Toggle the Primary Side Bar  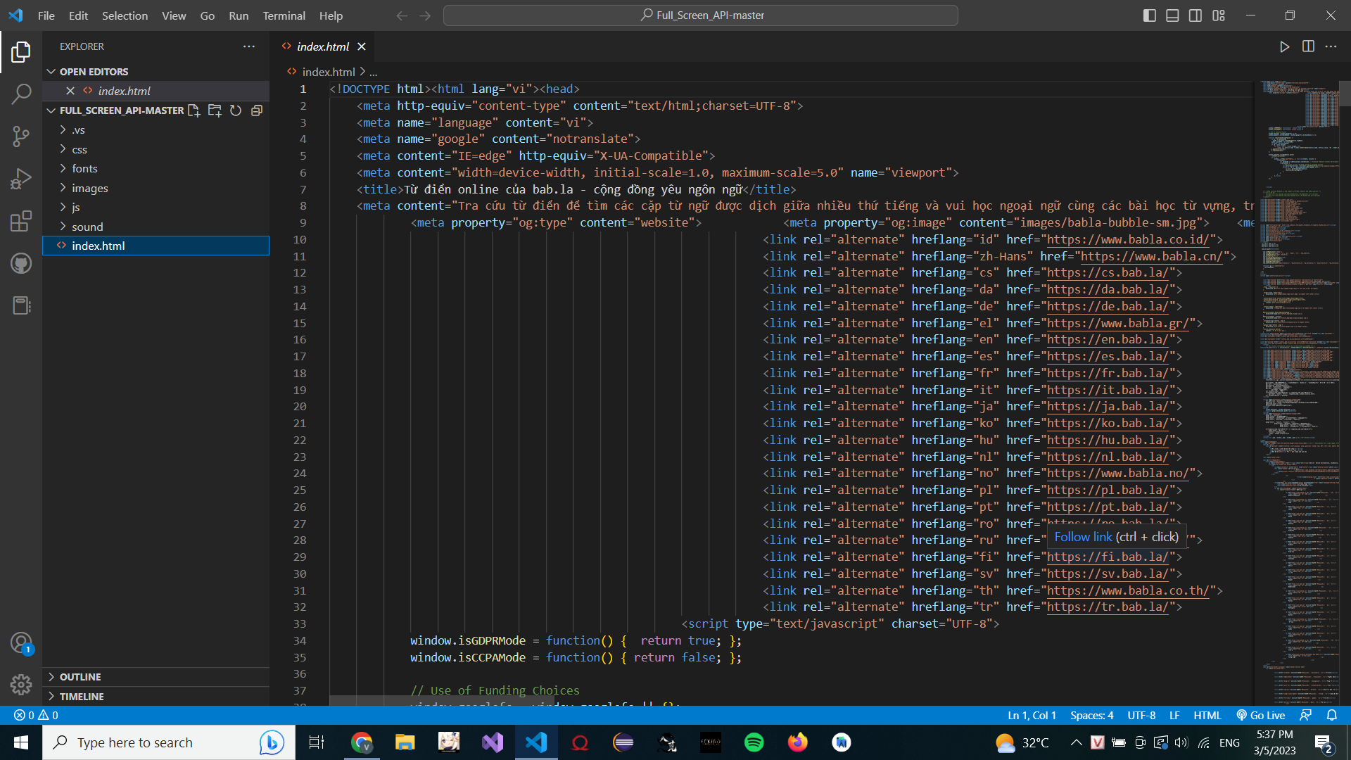click(1150, 15)
